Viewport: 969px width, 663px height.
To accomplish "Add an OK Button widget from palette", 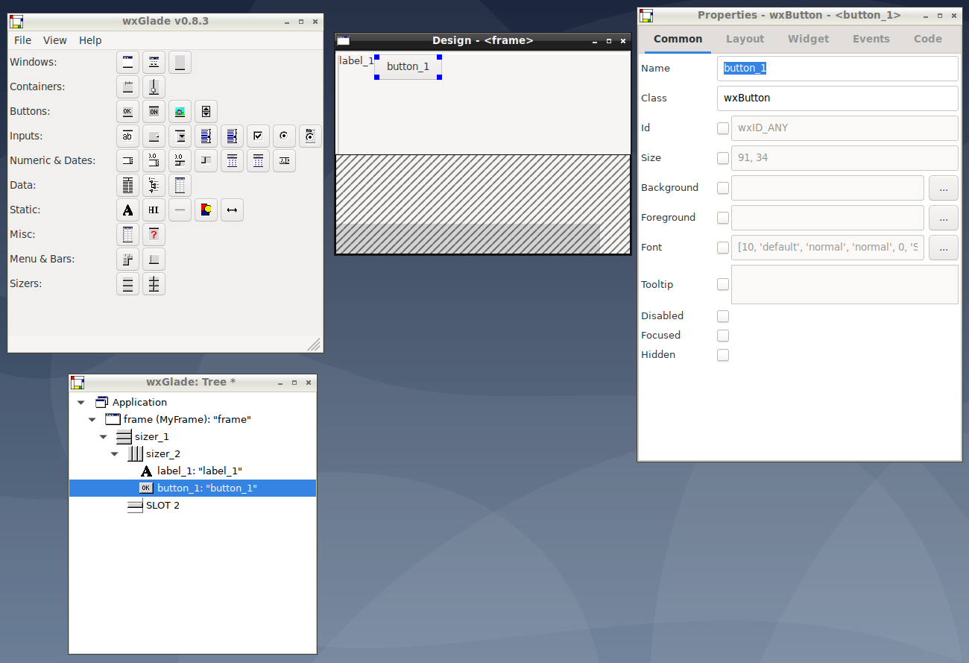I will (x=128, y=112).
